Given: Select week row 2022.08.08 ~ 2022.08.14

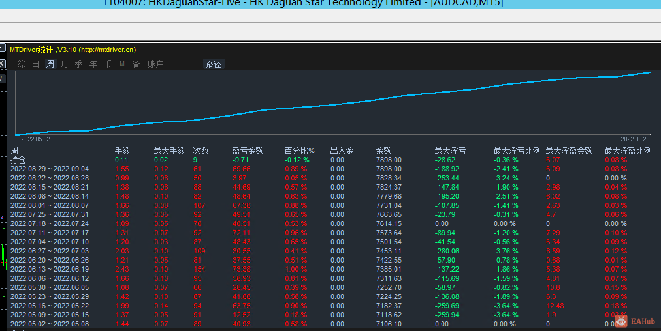Looking at the screenshot, I should point(50,196).
